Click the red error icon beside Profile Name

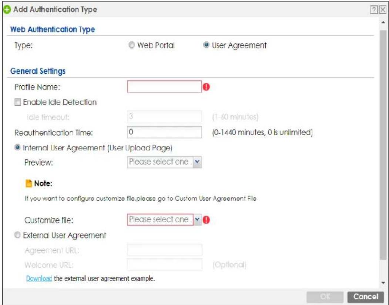tap(207, 87)
